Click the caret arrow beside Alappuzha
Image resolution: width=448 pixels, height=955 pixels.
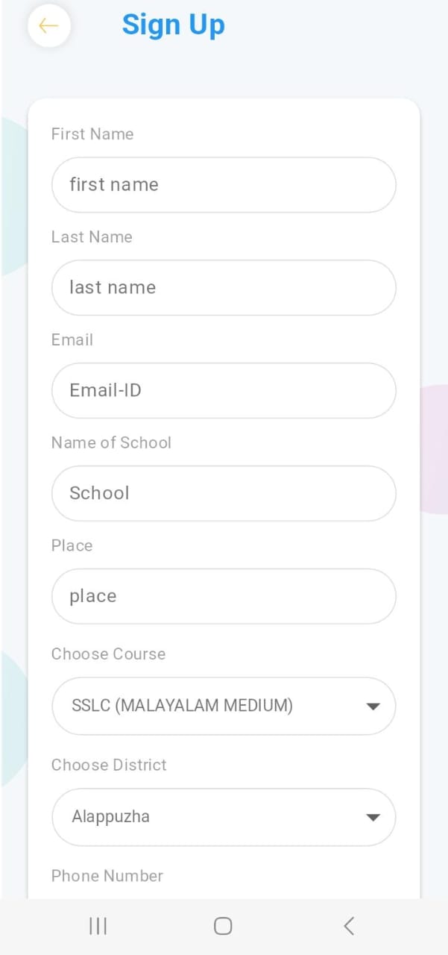pyautogui.click(x=373, y=817)
